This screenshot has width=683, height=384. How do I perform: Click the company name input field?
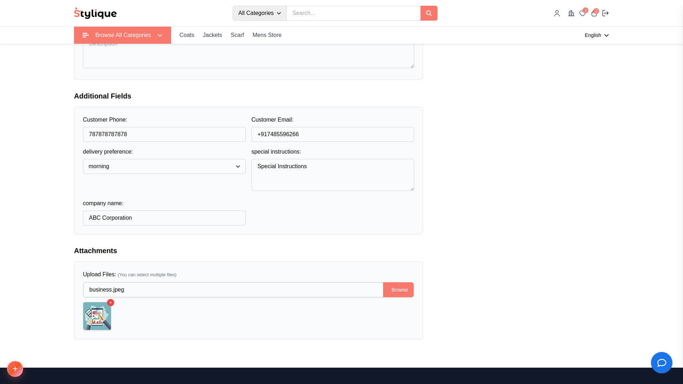click(x=164, y=218)
